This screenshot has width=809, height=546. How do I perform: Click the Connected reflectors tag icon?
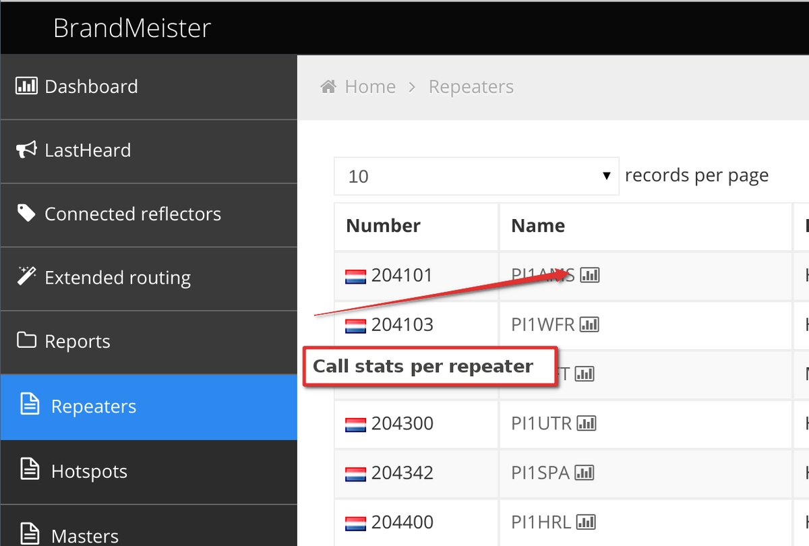26,213
